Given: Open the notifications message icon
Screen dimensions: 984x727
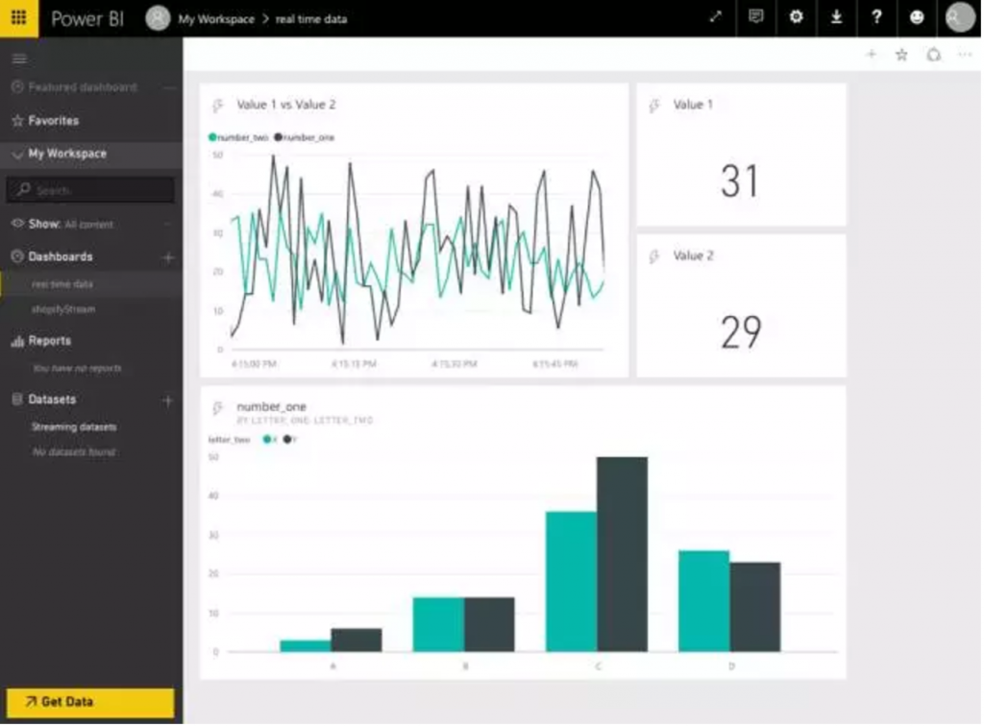Looking at the screenshot, I should [x=756, y=18].
